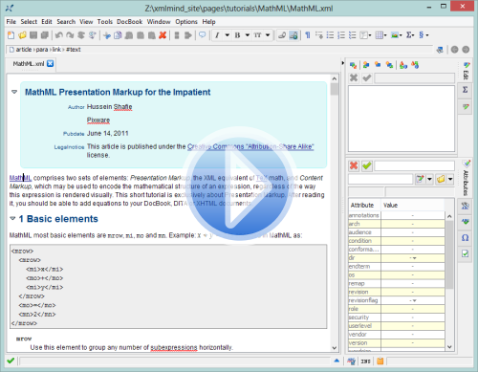Image resolution: width=478 pixels, height=372 pixels.
Task: Open the Sigma math insert dropdown
Action: [x=410, y=35]
